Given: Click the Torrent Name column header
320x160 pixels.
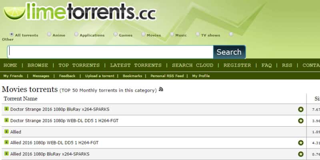Looking at the screenshot, I should coord(20,99).
